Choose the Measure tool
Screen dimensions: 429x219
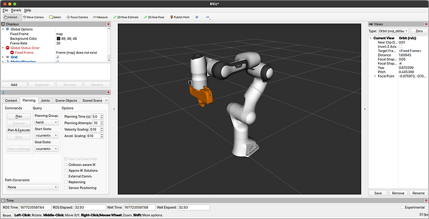(x=100, y=17)
